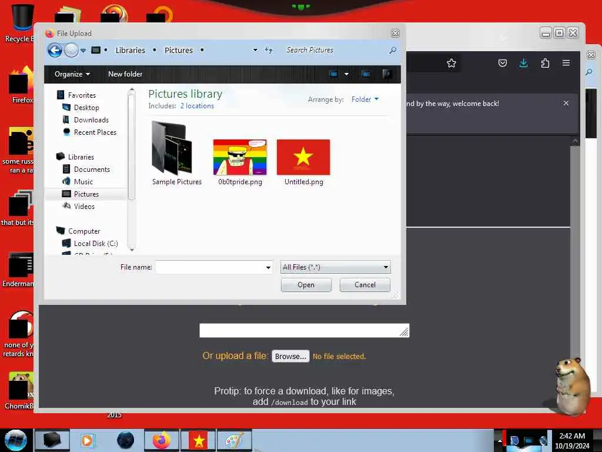The height and width of the screenshot is (452, 602).
Task: Open red star flag taskbar item
Action: 199,440
